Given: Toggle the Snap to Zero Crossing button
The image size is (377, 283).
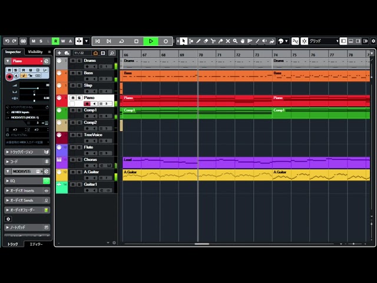Looking at the screenshot, I should 295,41.
